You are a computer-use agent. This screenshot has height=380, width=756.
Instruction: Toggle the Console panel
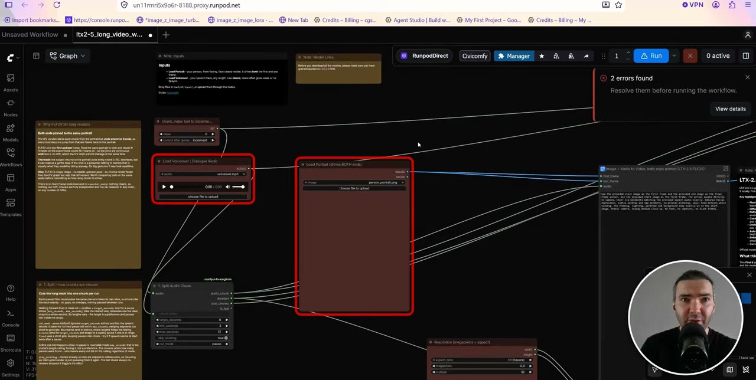11,318
